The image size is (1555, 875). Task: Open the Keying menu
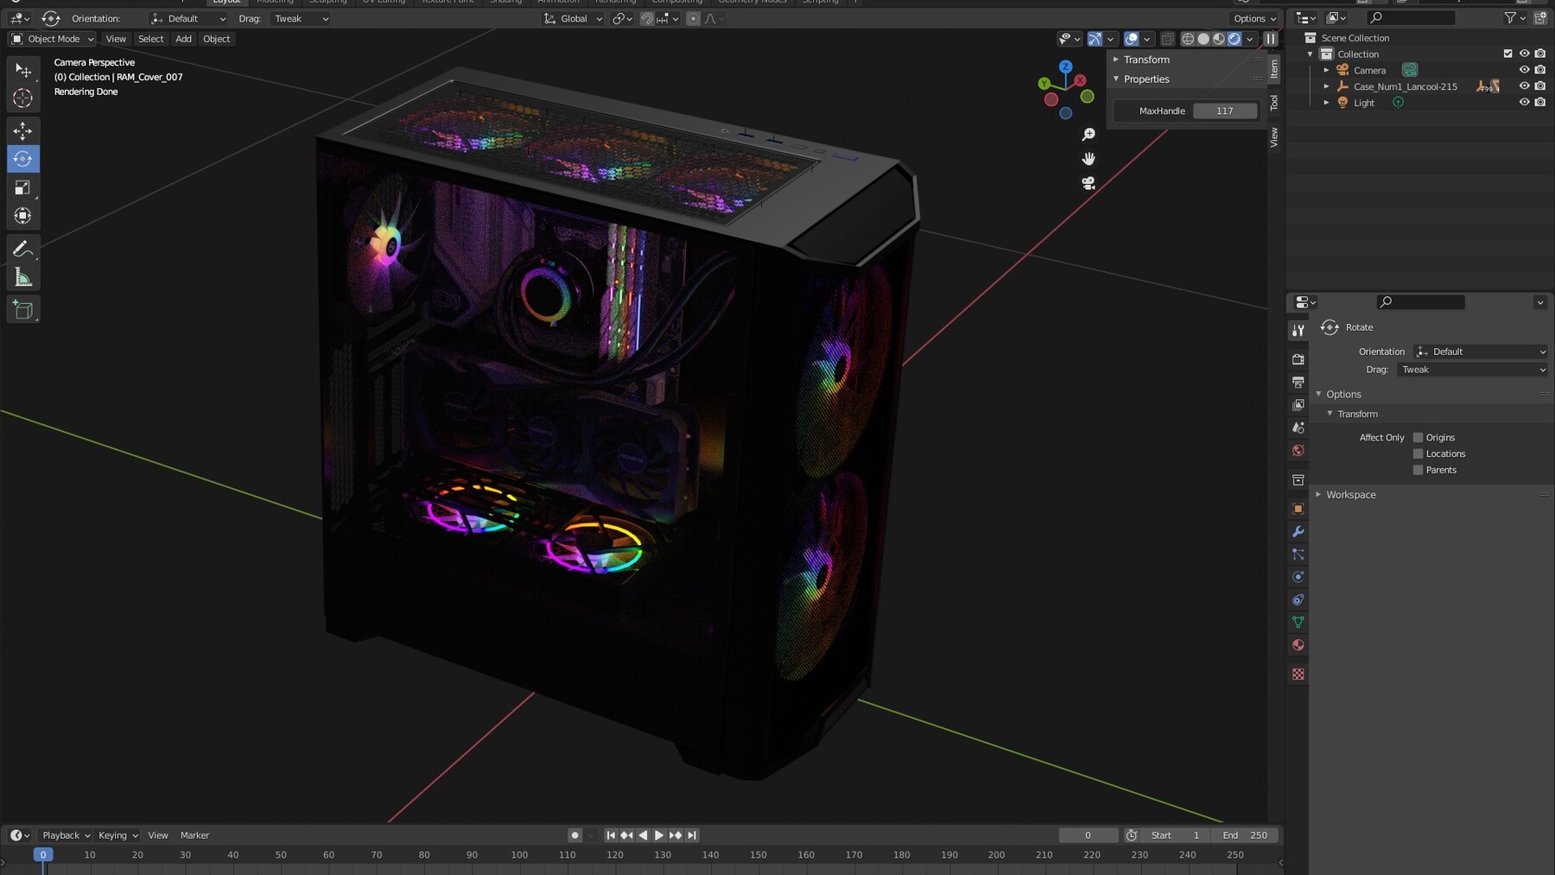pyautogui.click(x=118, y=835)
